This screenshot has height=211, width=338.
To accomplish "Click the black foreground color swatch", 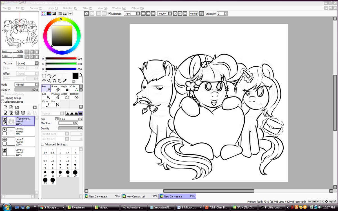I will (x=75, y=76).
